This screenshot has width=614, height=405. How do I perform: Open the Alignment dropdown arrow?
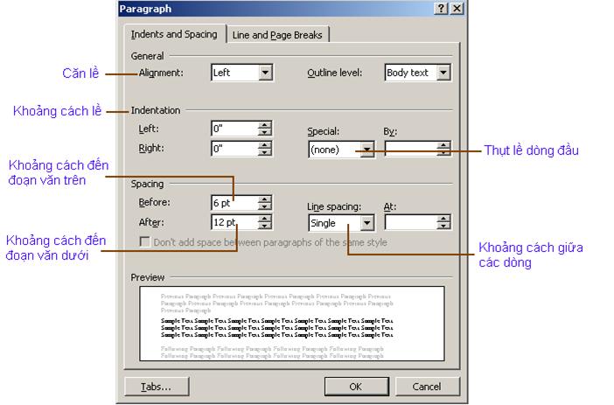click(x=265, y=73)
